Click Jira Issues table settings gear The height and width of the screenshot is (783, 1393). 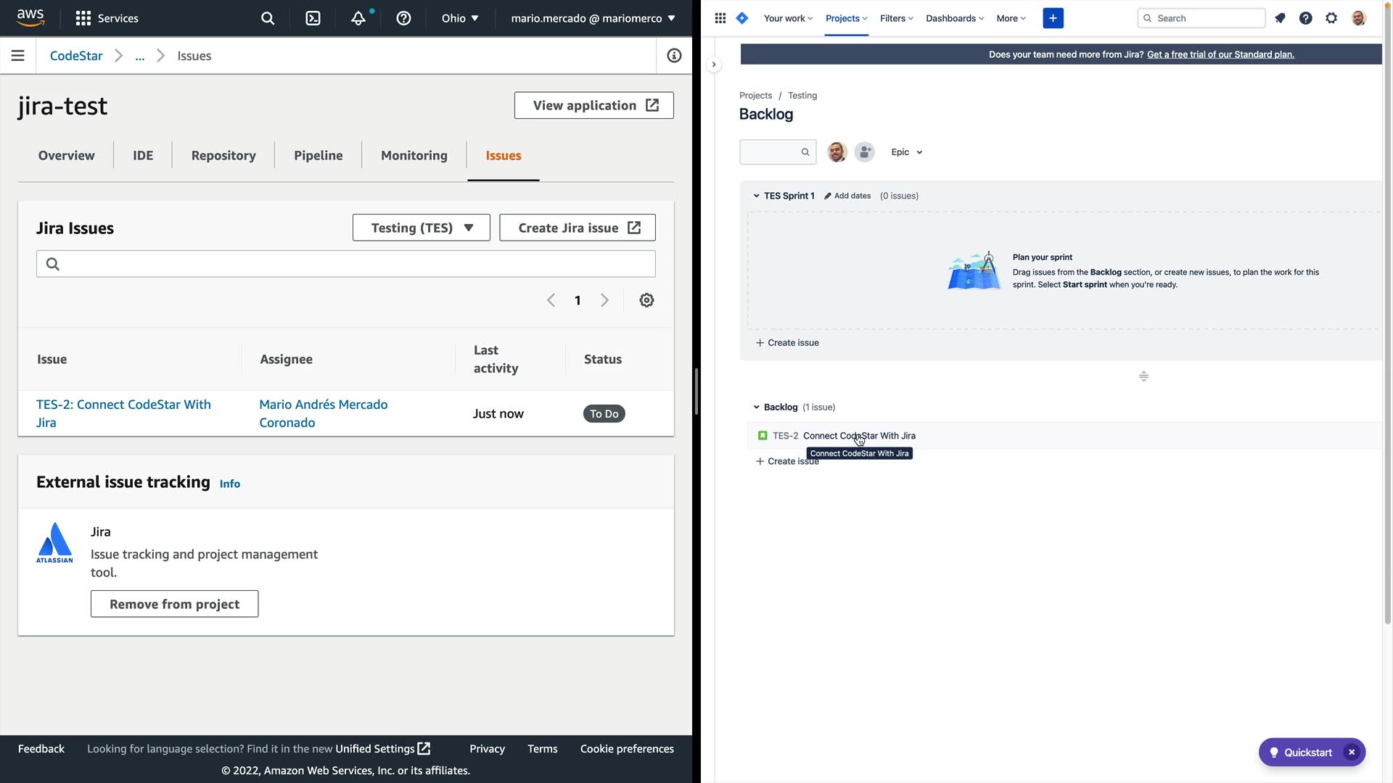(646, 300)
